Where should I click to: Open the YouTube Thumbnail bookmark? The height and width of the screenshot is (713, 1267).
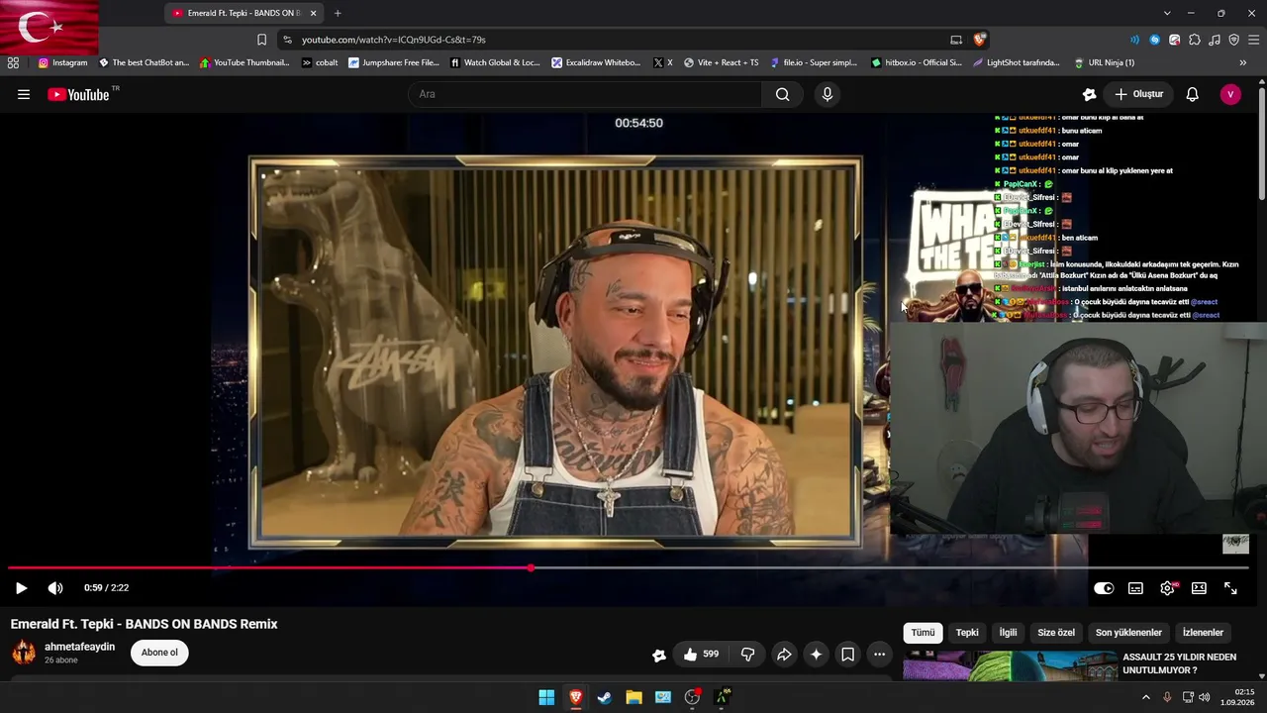pyautogui.click(x=244, y=62)
